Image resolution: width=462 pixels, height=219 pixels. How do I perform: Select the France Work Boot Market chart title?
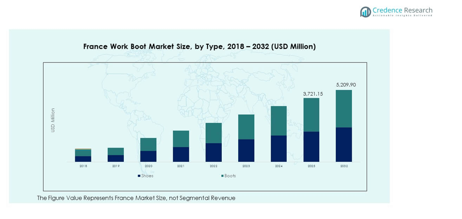[x=200, y=46]
